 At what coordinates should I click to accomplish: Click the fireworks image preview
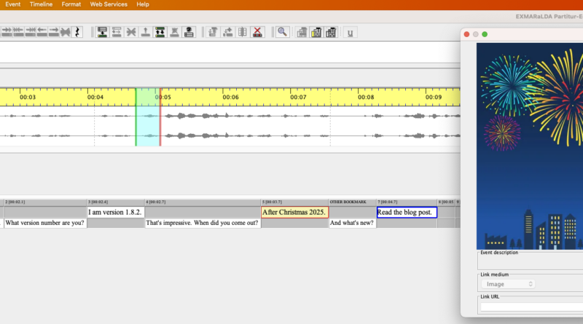point(530,146)
